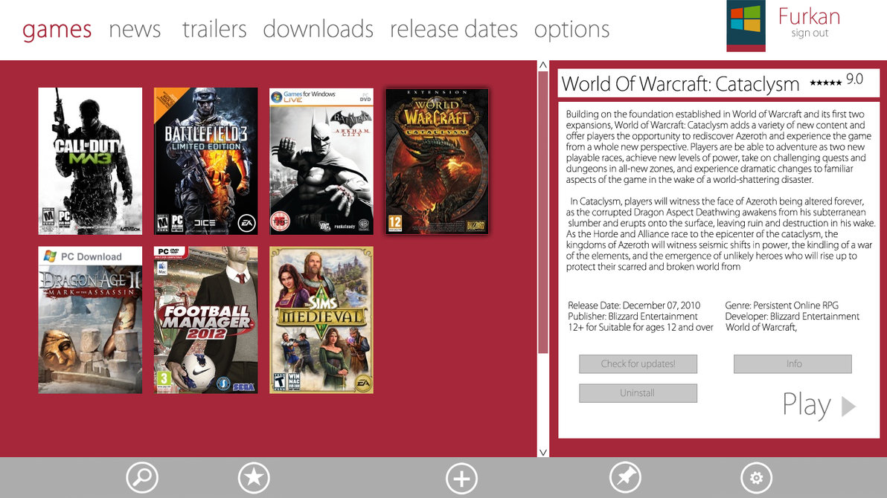The height and width of the screenshot is (498, 887).
Task: Click the five-star rating of the game
Action: (x=825, y=83)
